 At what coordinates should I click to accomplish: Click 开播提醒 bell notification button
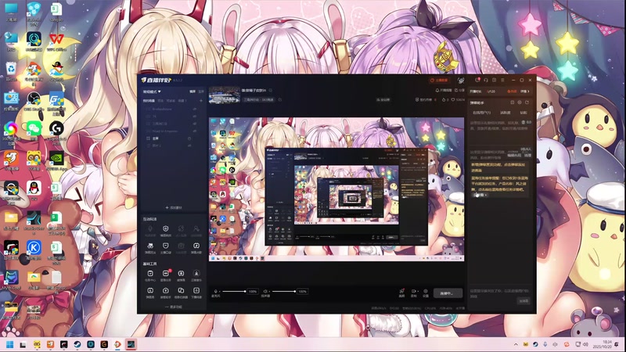pos(444,91)
